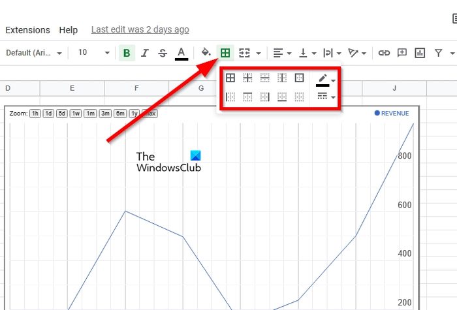Viewport: 457px width, 310px height.
Task: Click the text rotation icon
Action: (353, 53)
